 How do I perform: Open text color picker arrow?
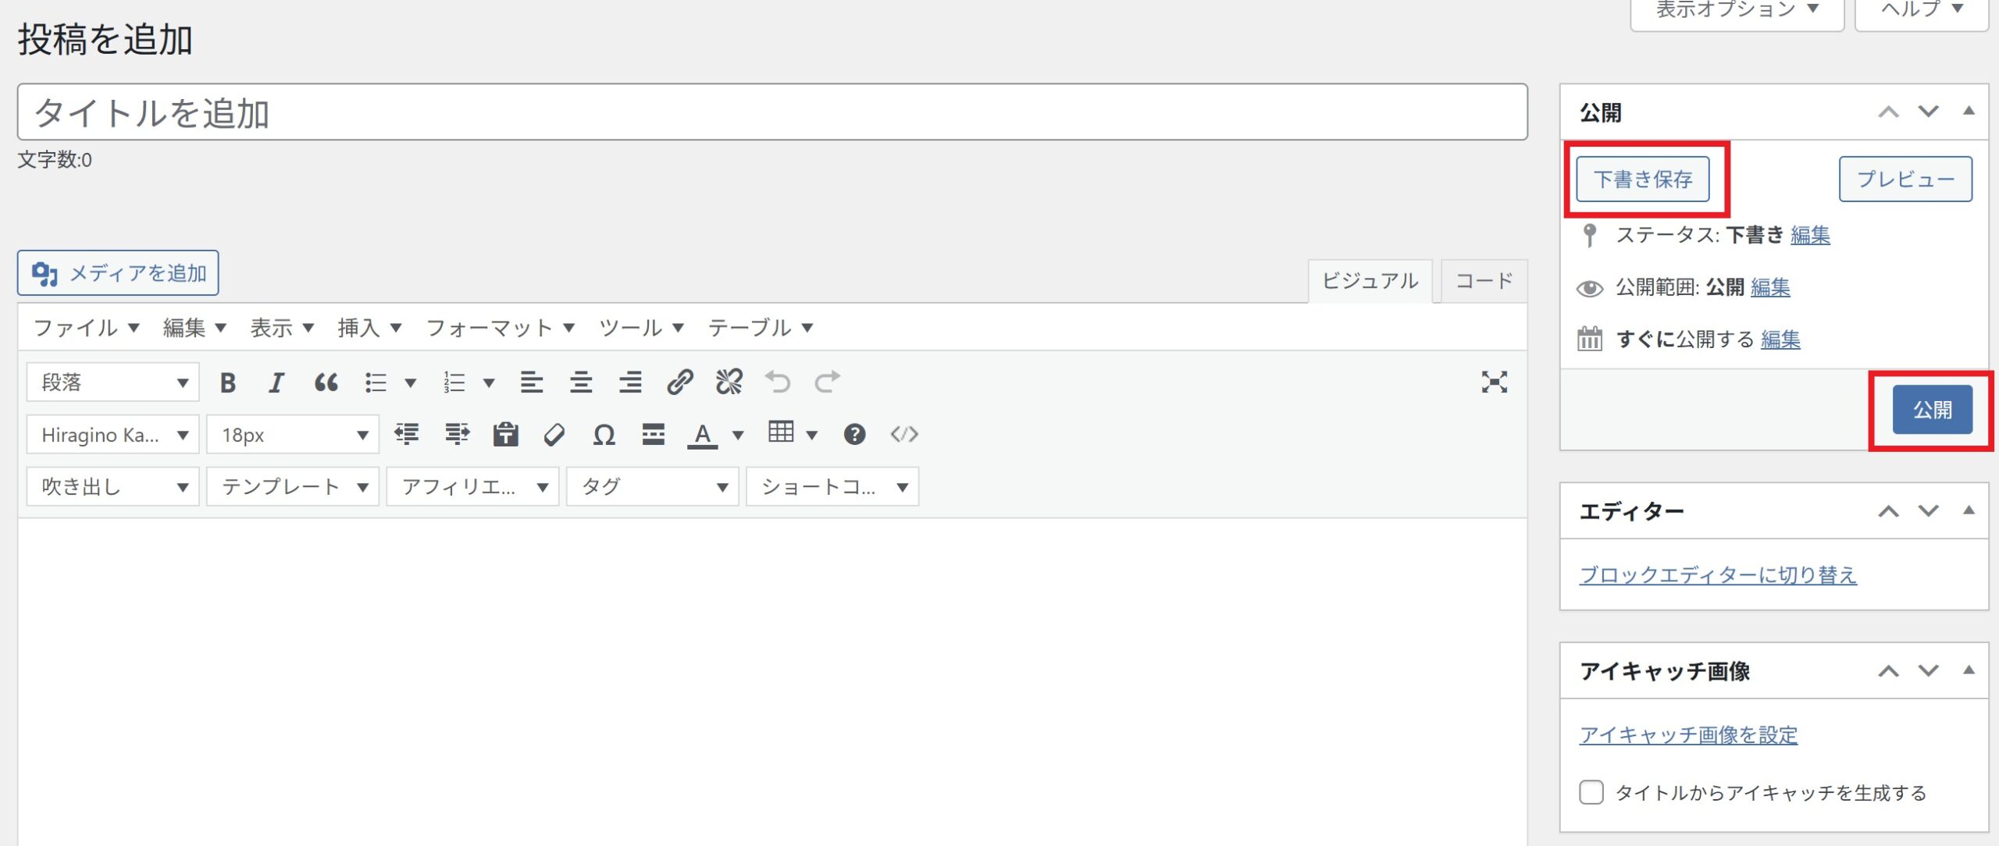pos(738,435)
